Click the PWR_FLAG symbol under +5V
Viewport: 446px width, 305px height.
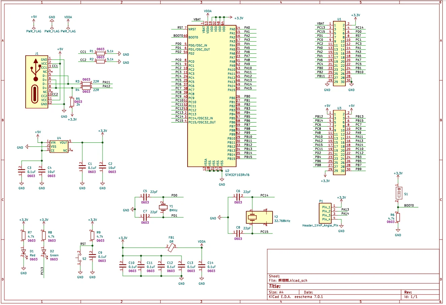(x=34, y=28)
